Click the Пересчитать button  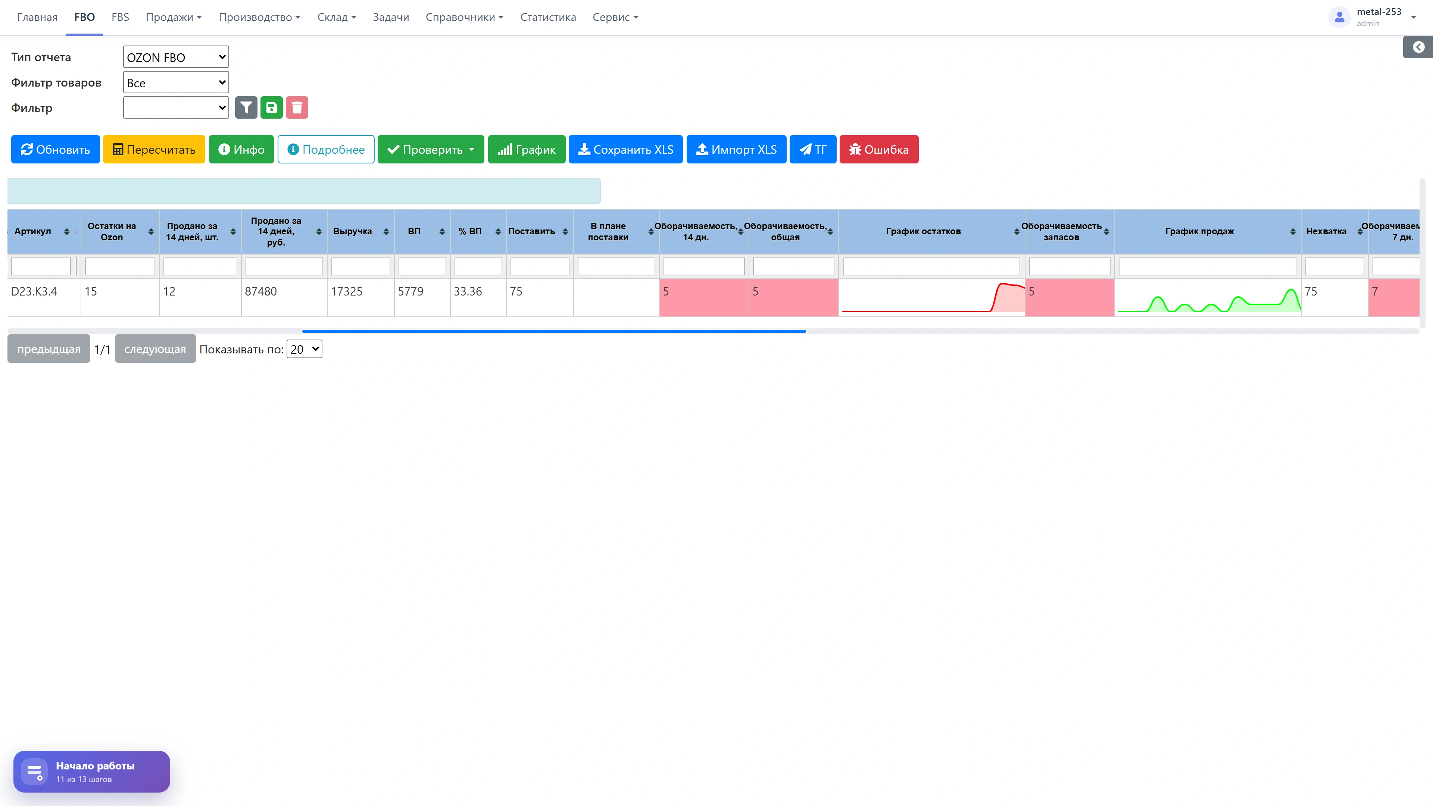coord(154,149)
